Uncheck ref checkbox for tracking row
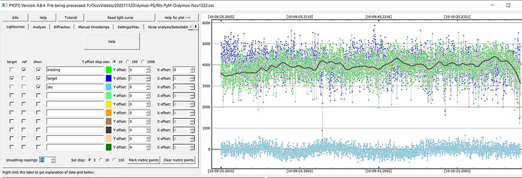The image size is (522, 178). tap(24, 70)
